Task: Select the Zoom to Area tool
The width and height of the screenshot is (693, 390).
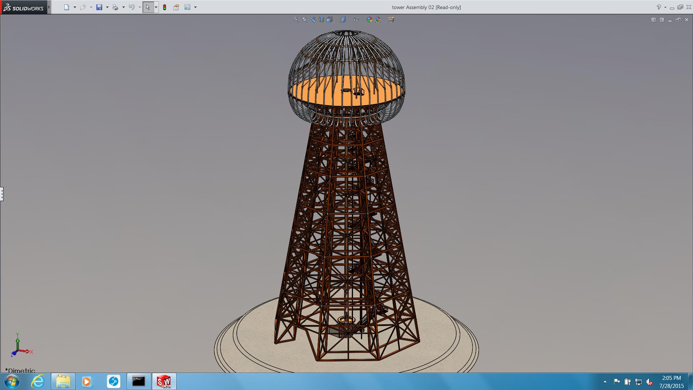Action: coord(305,19)
